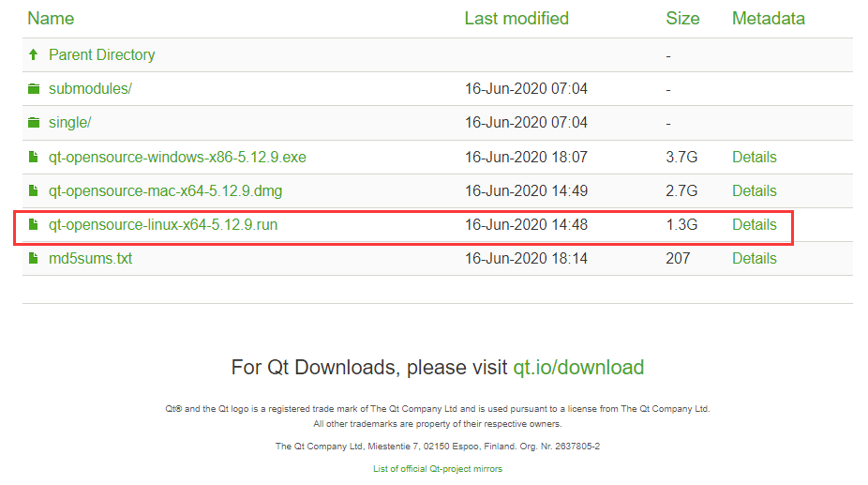Click the submodules folder icon
868x485 pixels.
tap(34, 89)
